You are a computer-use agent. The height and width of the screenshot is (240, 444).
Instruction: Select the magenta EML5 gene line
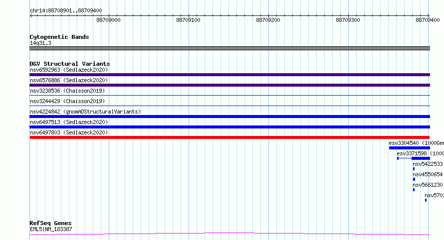229,234
